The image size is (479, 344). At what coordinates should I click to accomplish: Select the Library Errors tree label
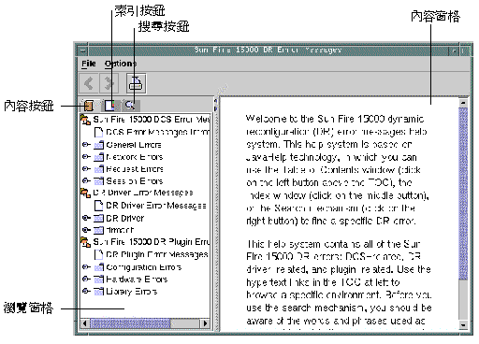point(132,292)
